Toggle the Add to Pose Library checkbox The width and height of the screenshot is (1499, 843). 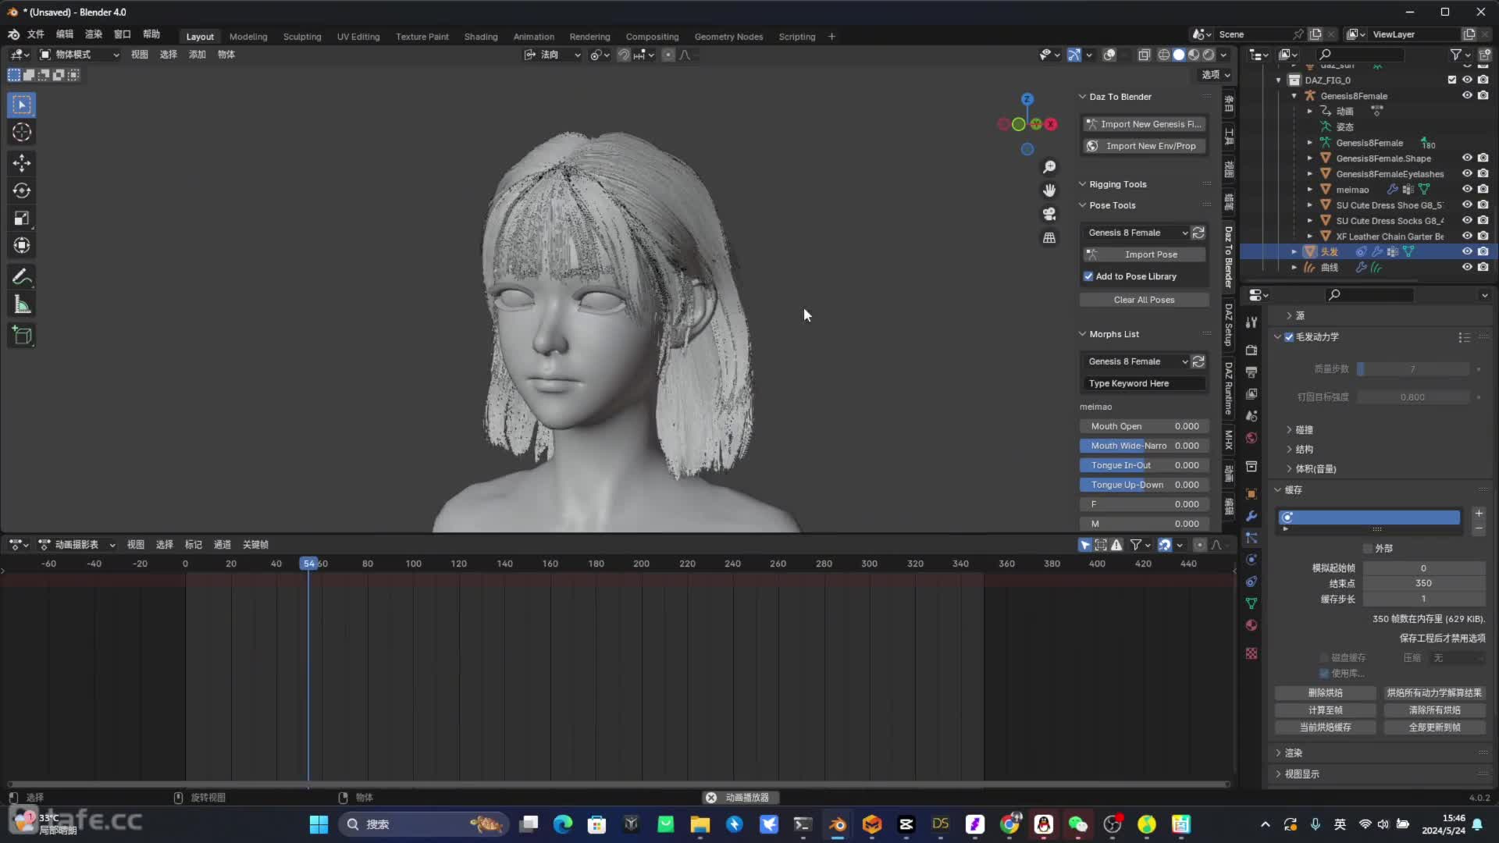[1088, 276]
